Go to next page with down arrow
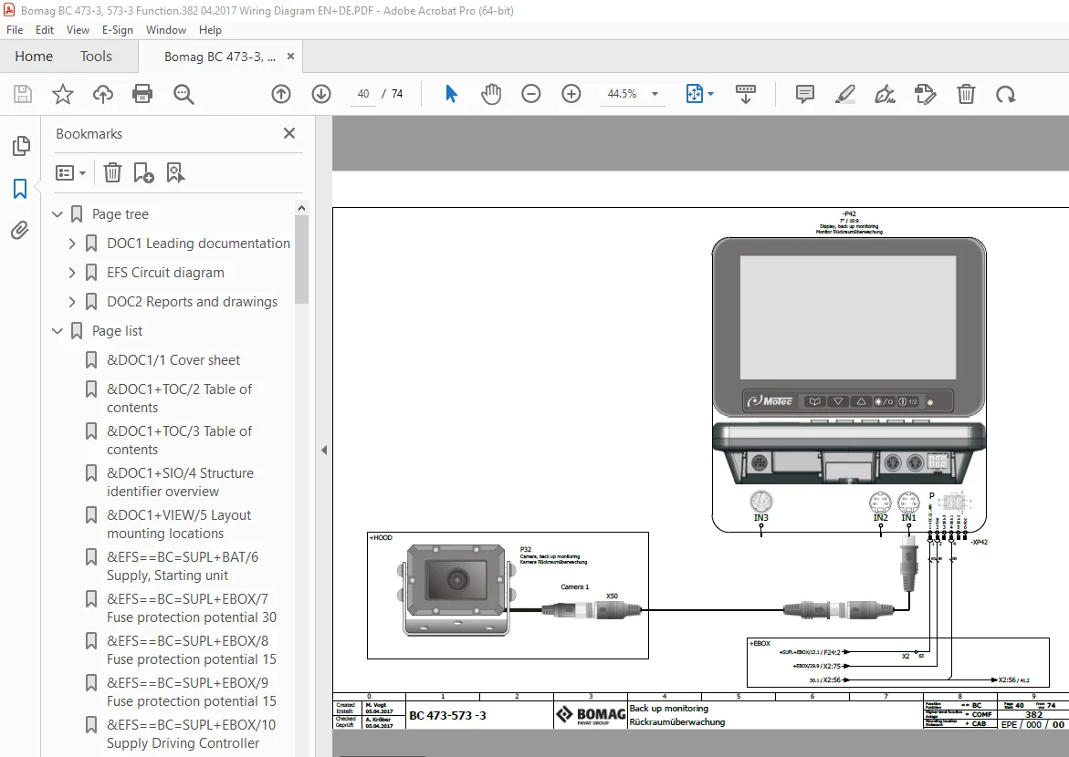 coord(321,94)
